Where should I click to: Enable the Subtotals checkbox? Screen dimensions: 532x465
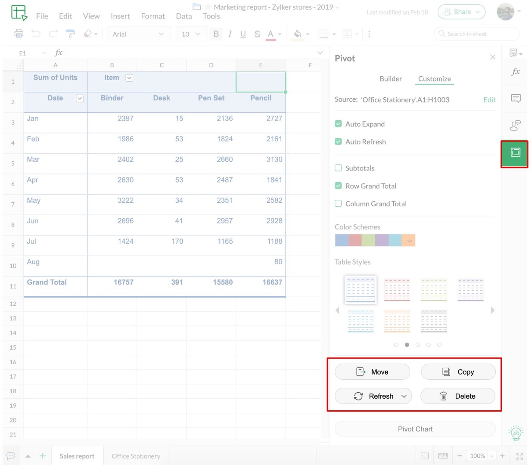pyautogui.click(x=339, y=168)
